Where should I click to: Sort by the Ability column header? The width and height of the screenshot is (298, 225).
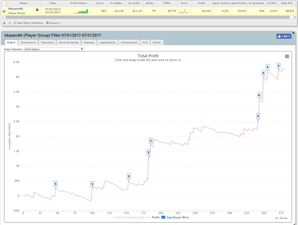pyautogui.click(x=149, y=3)
